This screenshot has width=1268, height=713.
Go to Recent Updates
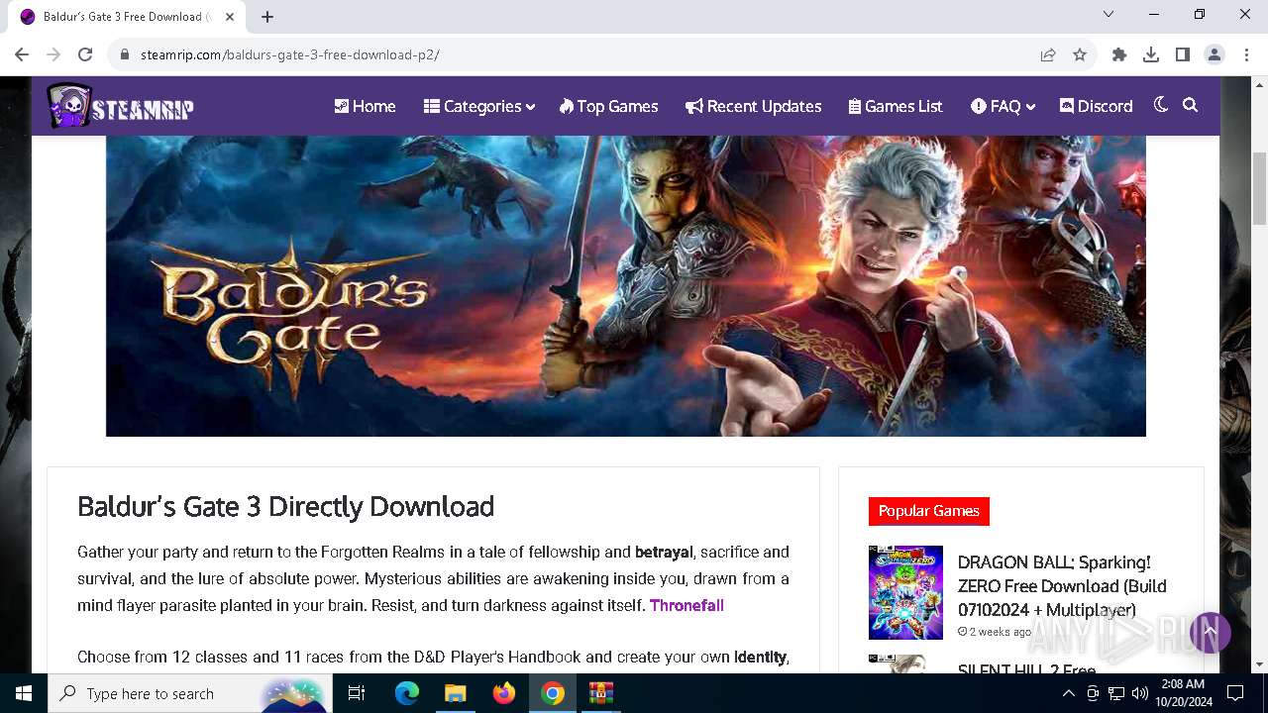point(753,106)
